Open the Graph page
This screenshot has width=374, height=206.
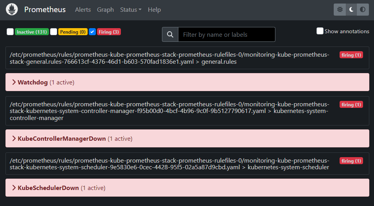point(105,9)
